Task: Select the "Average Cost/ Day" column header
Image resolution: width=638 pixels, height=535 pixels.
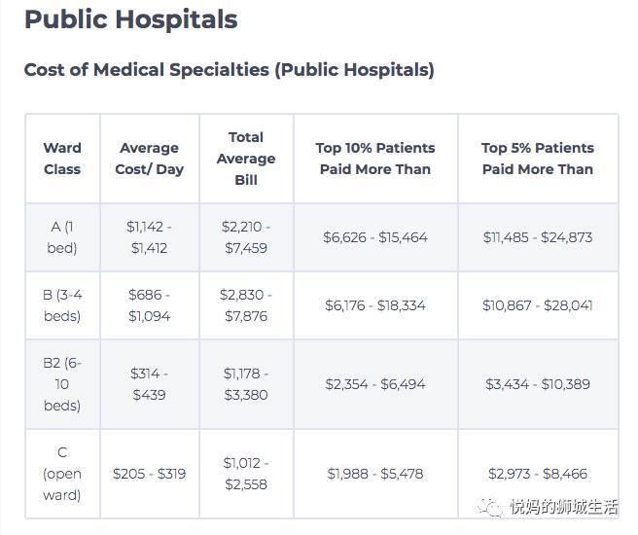Action: click(149, 159)
